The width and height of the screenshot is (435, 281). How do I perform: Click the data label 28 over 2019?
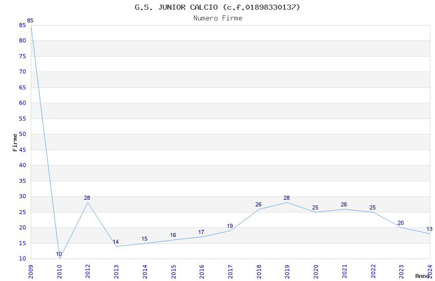(287, 198)
